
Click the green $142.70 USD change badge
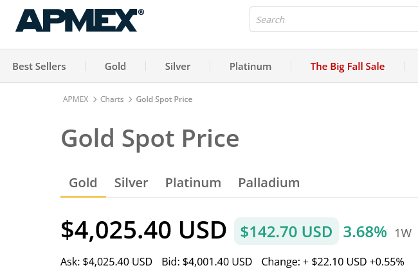[286, 231]
